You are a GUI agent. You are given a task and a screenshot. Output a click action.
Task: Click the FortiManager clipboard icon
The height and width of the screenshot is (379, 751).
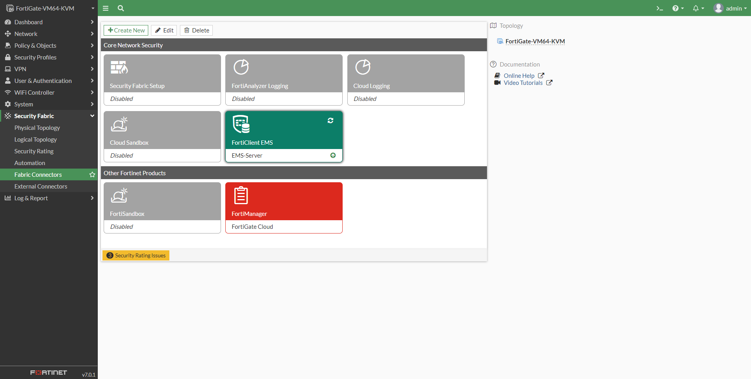(241, 195)
